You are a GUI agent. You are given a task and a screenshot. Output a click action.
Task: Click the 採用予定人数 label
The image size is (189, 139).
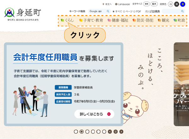tap(63, 94)
